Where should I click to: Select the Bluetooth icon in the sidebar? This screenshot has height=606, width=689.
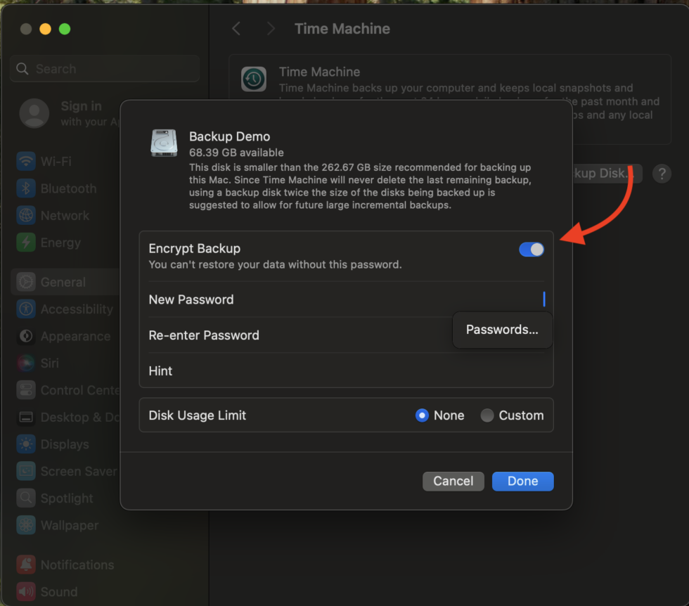26,188
